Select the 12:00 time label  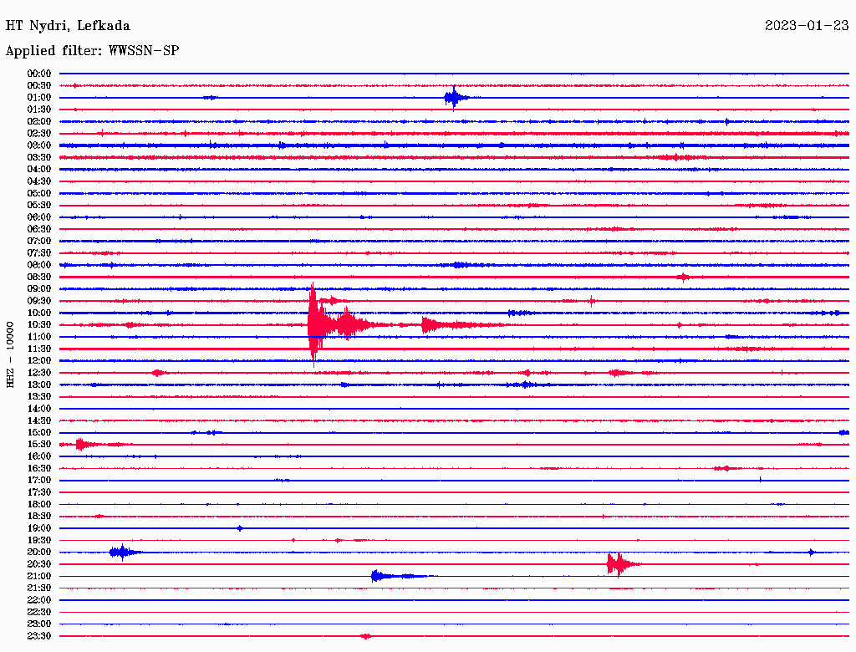point(39,360)
